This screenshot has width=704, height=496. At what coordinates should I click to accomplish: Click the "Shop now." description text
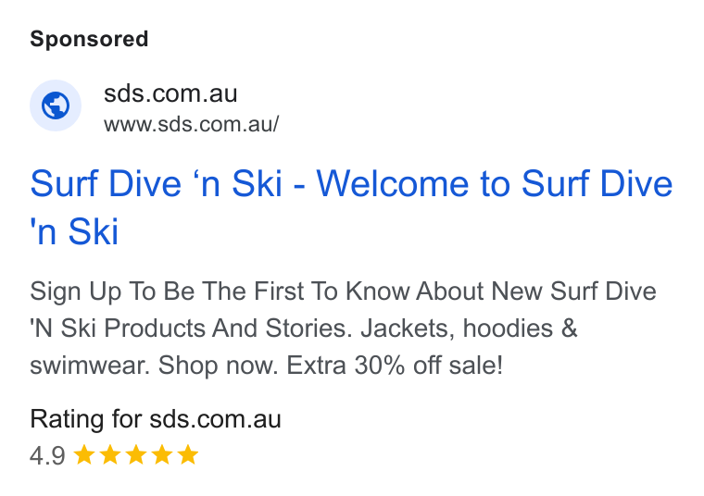220,366
